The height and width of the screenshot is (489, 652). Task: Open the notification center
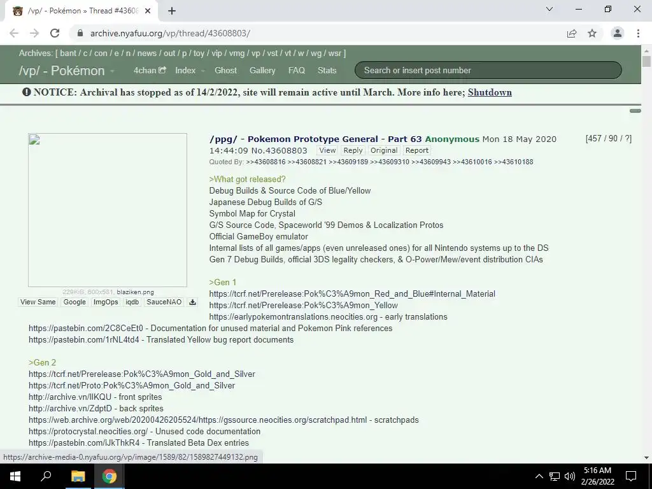631,476
